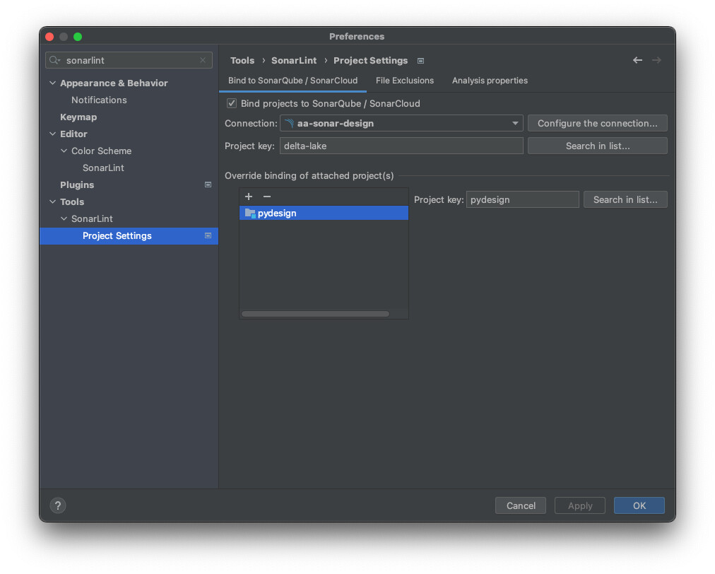Uncheck Bind projects to SonarQube / SonarCloud

click(232, 104)
